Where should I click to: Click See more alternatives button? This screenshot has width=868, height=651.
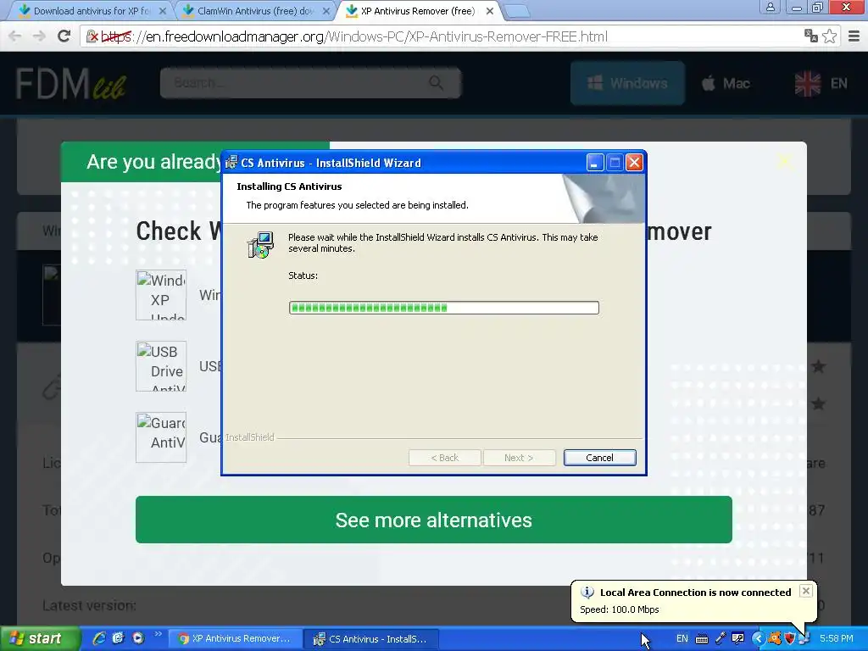(x=433, y=520)
